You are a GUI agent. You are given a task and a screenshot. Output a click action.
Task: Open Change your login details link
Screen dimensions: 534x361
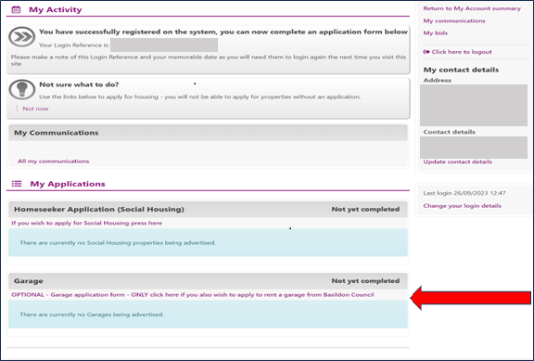462,205
